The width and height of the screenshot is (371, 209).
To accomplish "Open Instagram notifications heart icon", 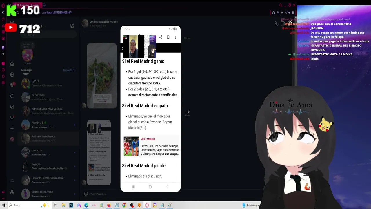I will click(12, 118).
